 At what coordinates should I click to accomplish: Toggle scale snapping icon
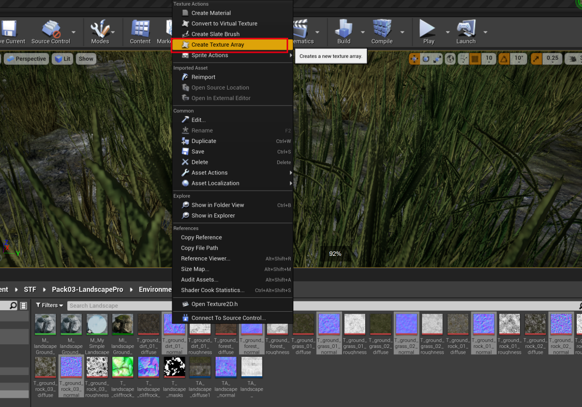coord(536,59)
